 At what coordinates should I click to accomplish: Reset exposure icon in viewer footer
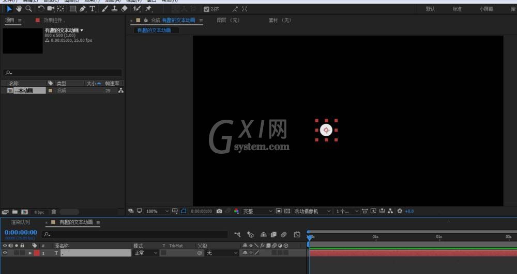(400, 211)
